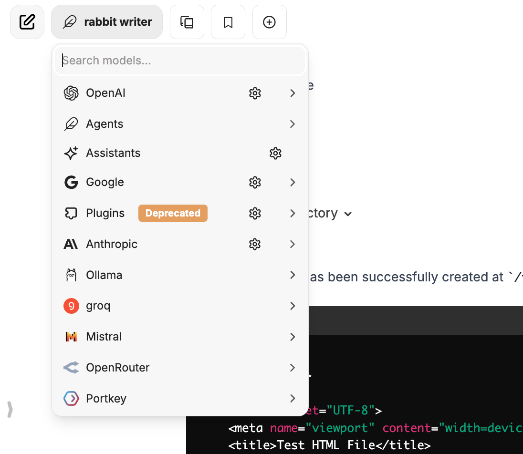Select the Assistants endpoint entry
The width and height of the screenshot is (523, 454).
(180, 153)
